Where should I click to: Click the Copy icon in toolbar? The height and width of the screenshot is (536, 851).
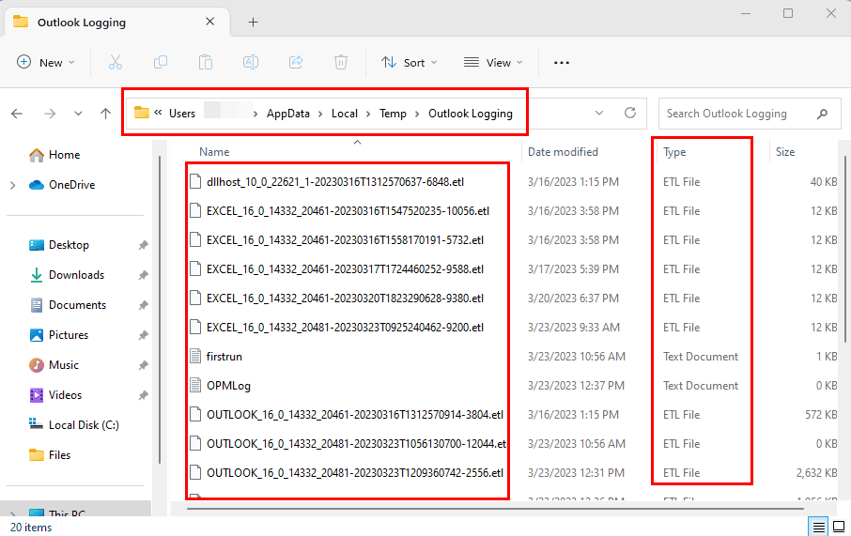pyautogui.click(x=161, y=63)
